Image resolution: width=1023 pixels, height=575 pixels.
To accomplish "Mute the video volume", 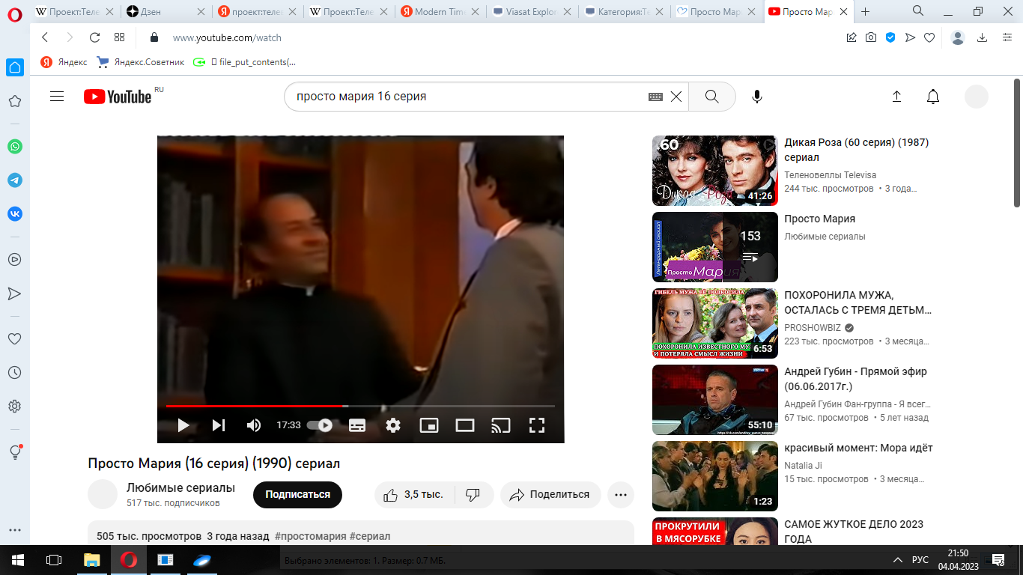I will (x=254, y=425).
